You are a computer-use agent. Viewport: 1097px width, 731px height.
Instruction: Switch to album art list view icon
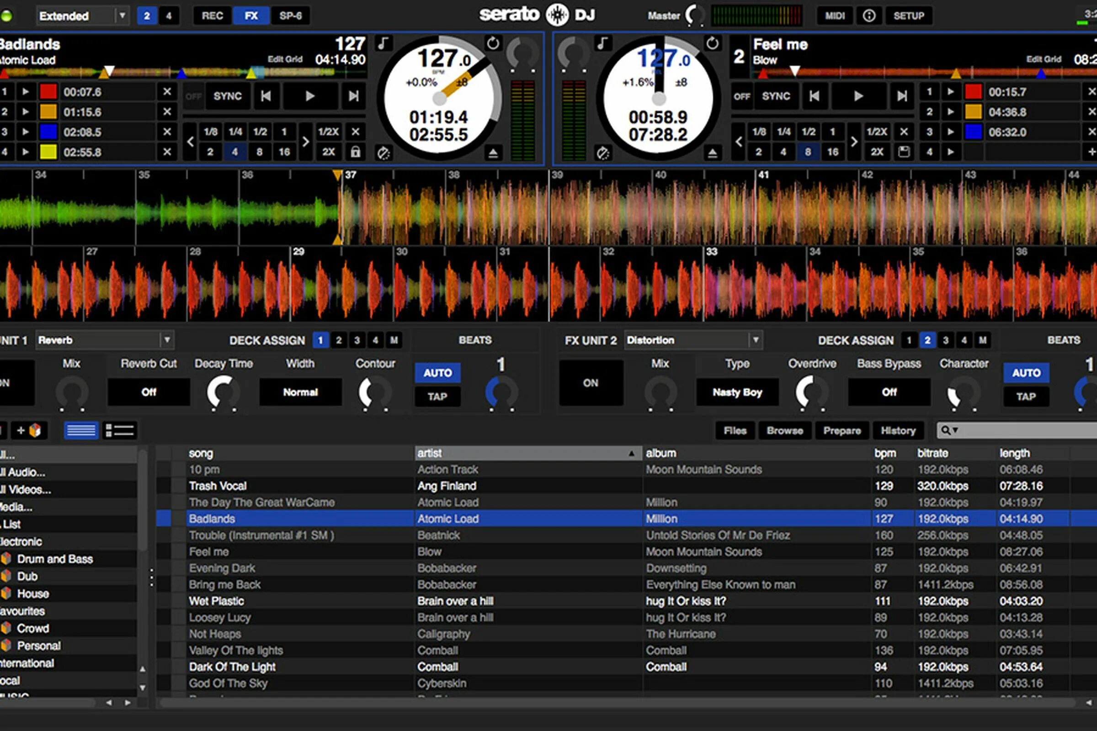click(120, 430)
